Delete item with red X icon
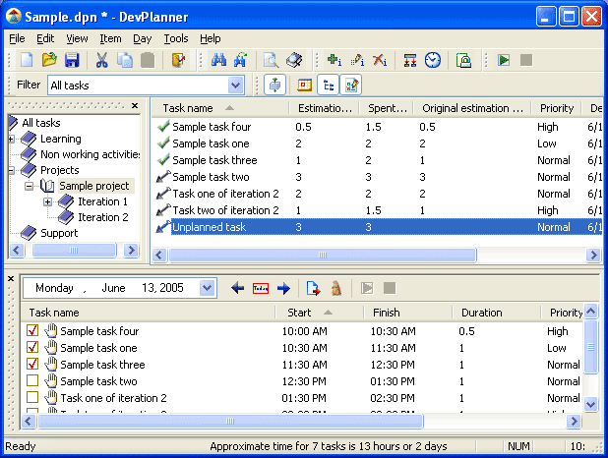Screen dimensions: 608x458 (x=380, y=60)
